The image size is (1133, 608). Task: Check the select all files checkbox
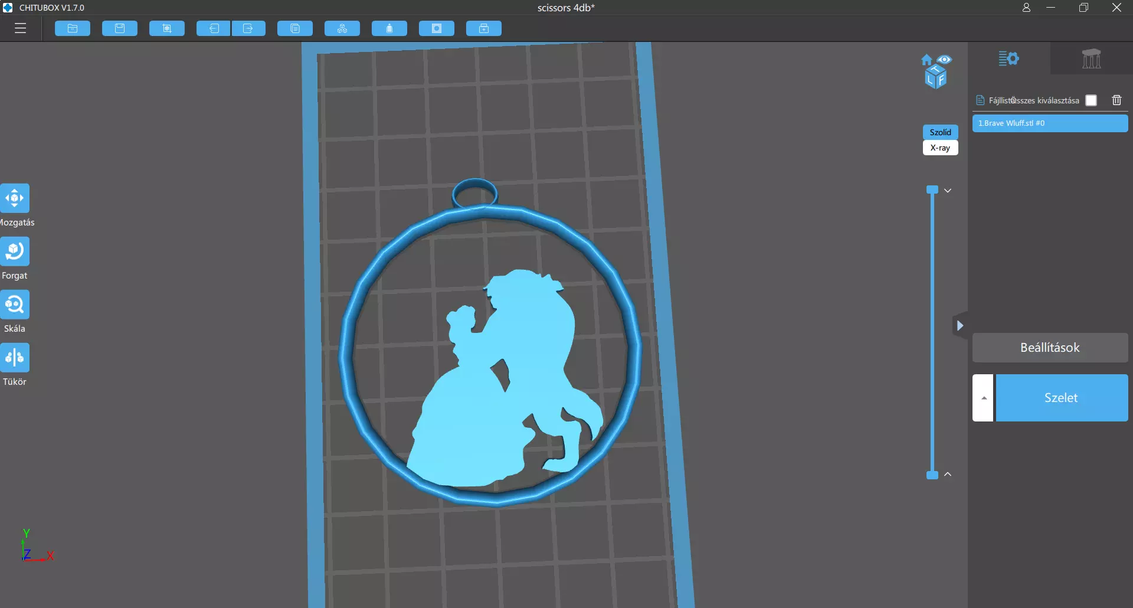[1091, 100]
